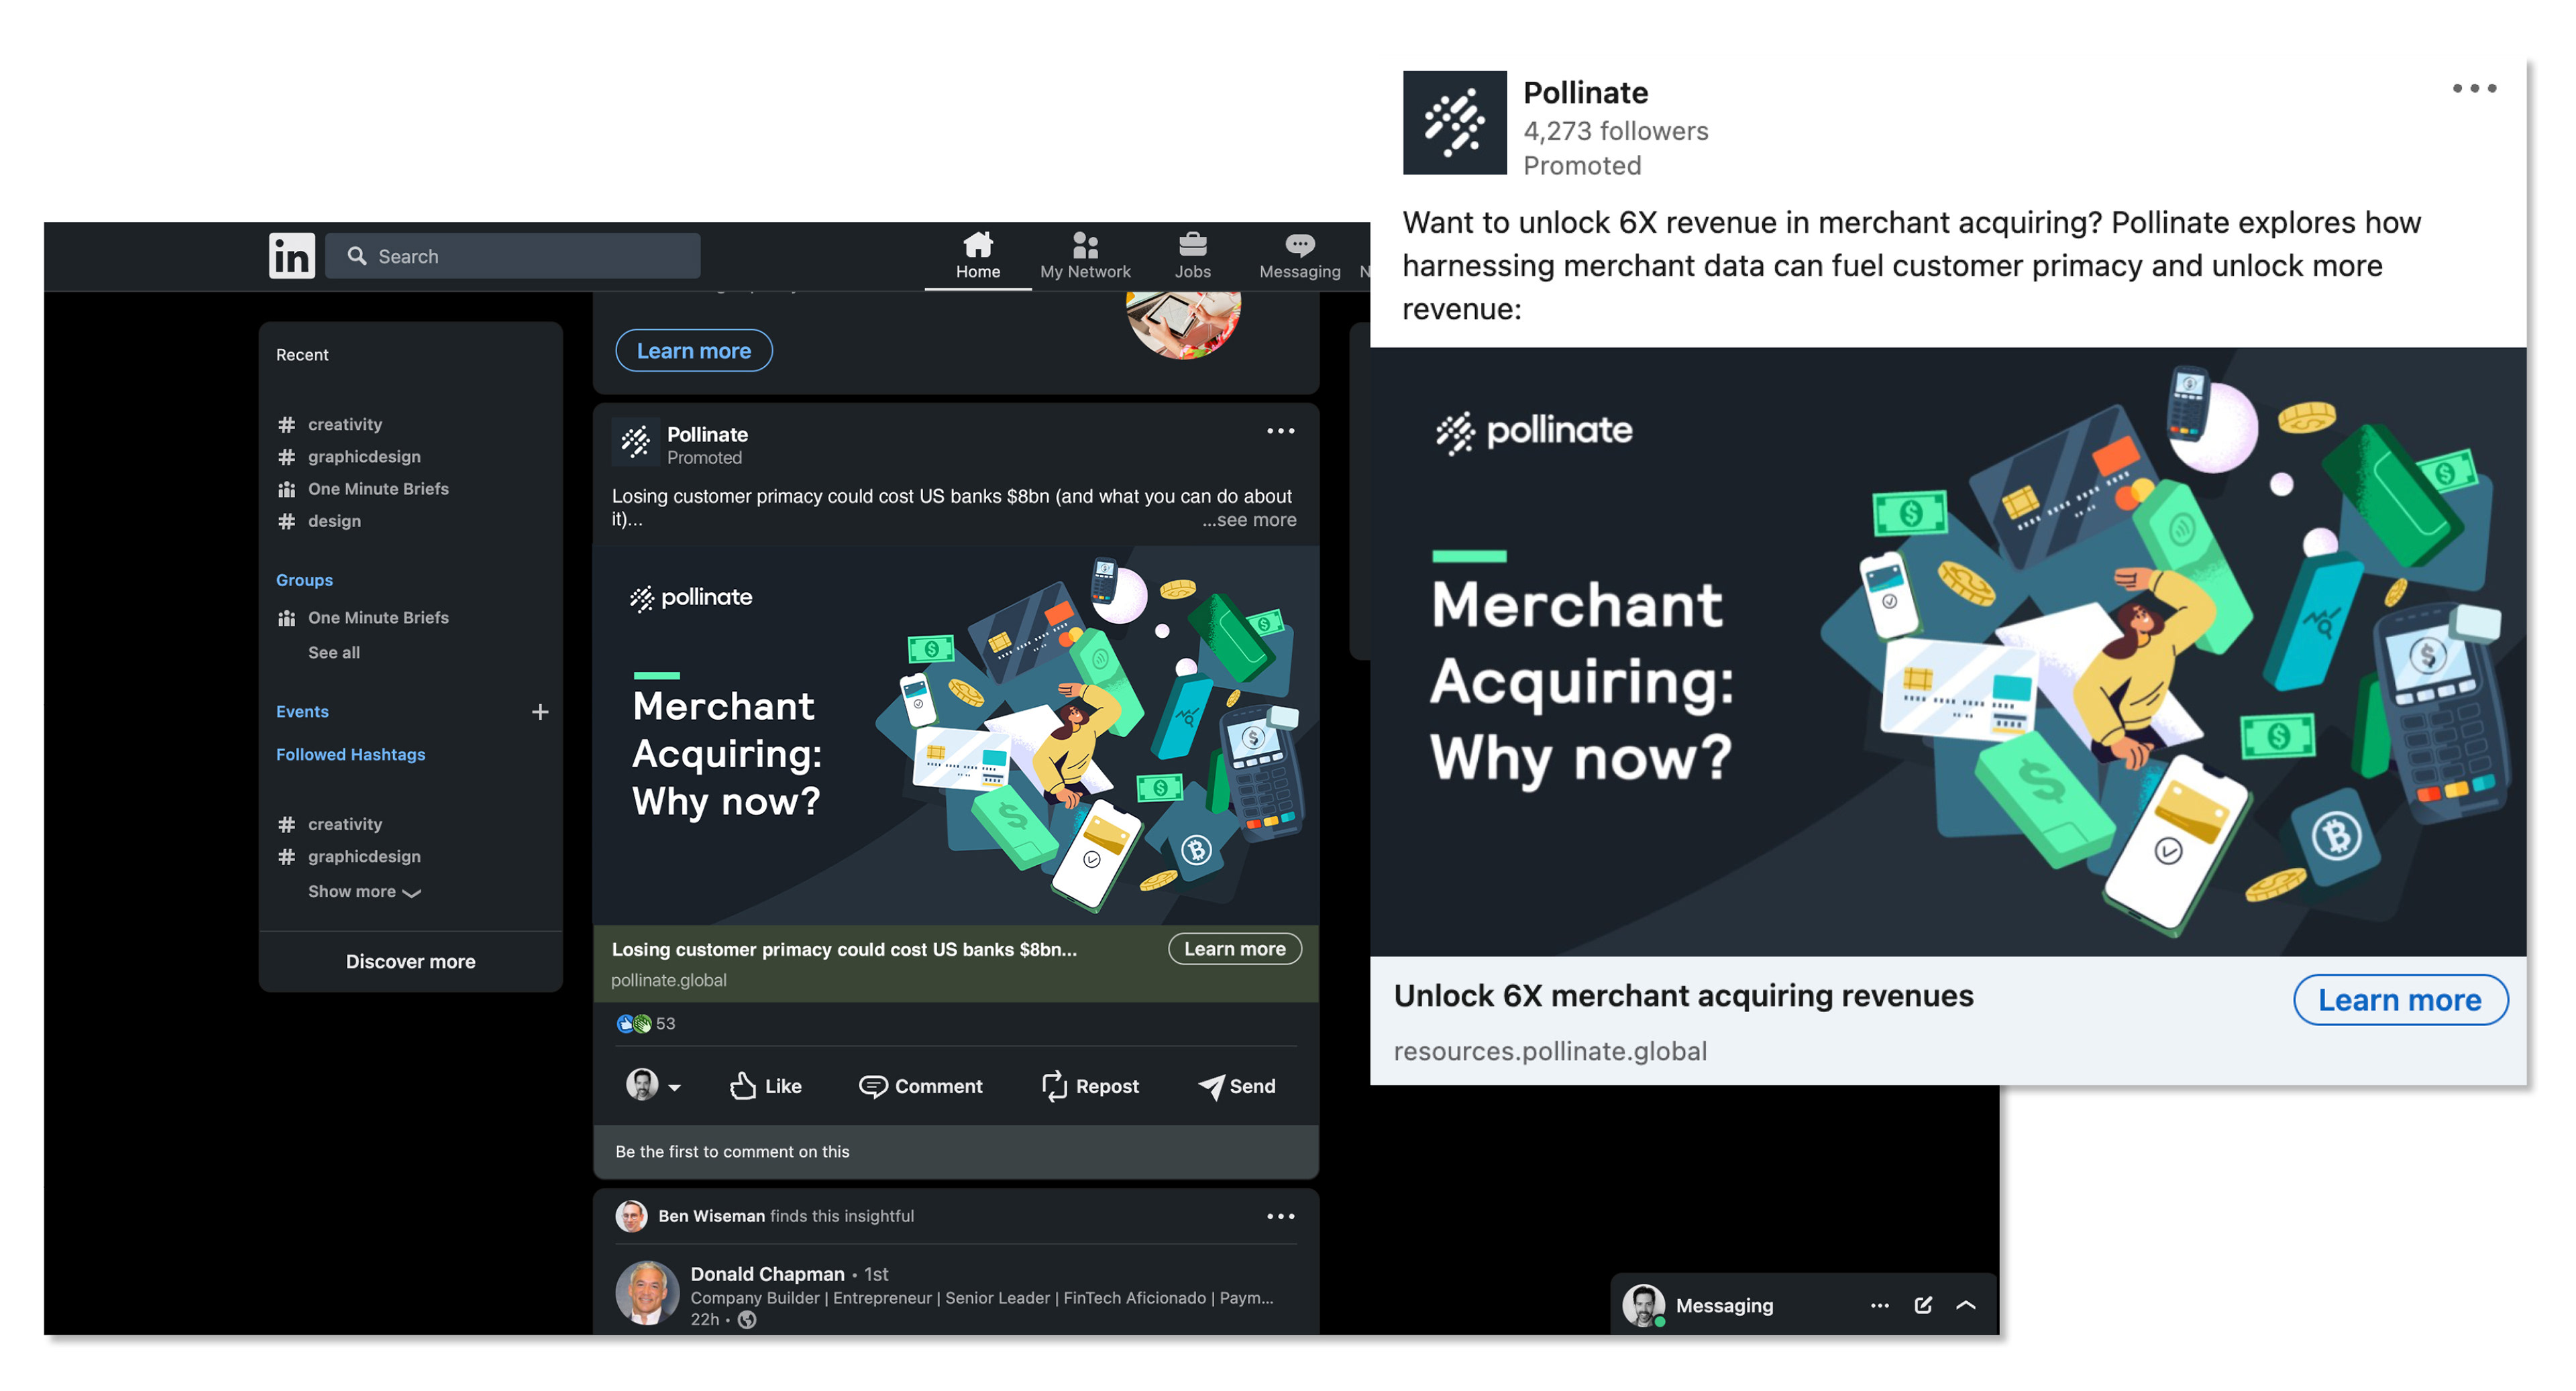Screen dimensions: 2576x1391
Task: Open Messaging from top navigation bar
Action: (x=1299, y=256)
